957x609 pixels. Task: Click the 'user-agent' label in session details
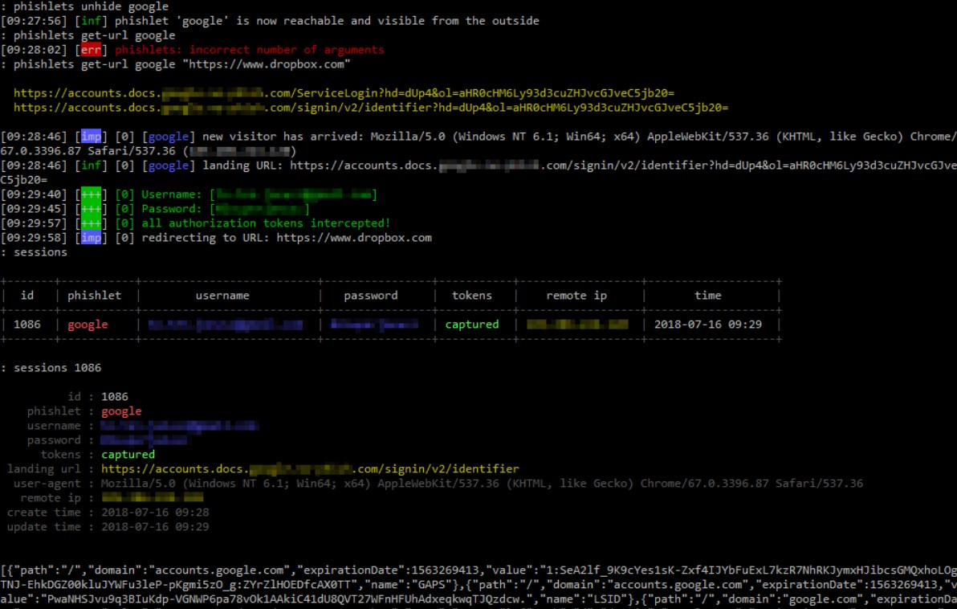click(47, 484)
